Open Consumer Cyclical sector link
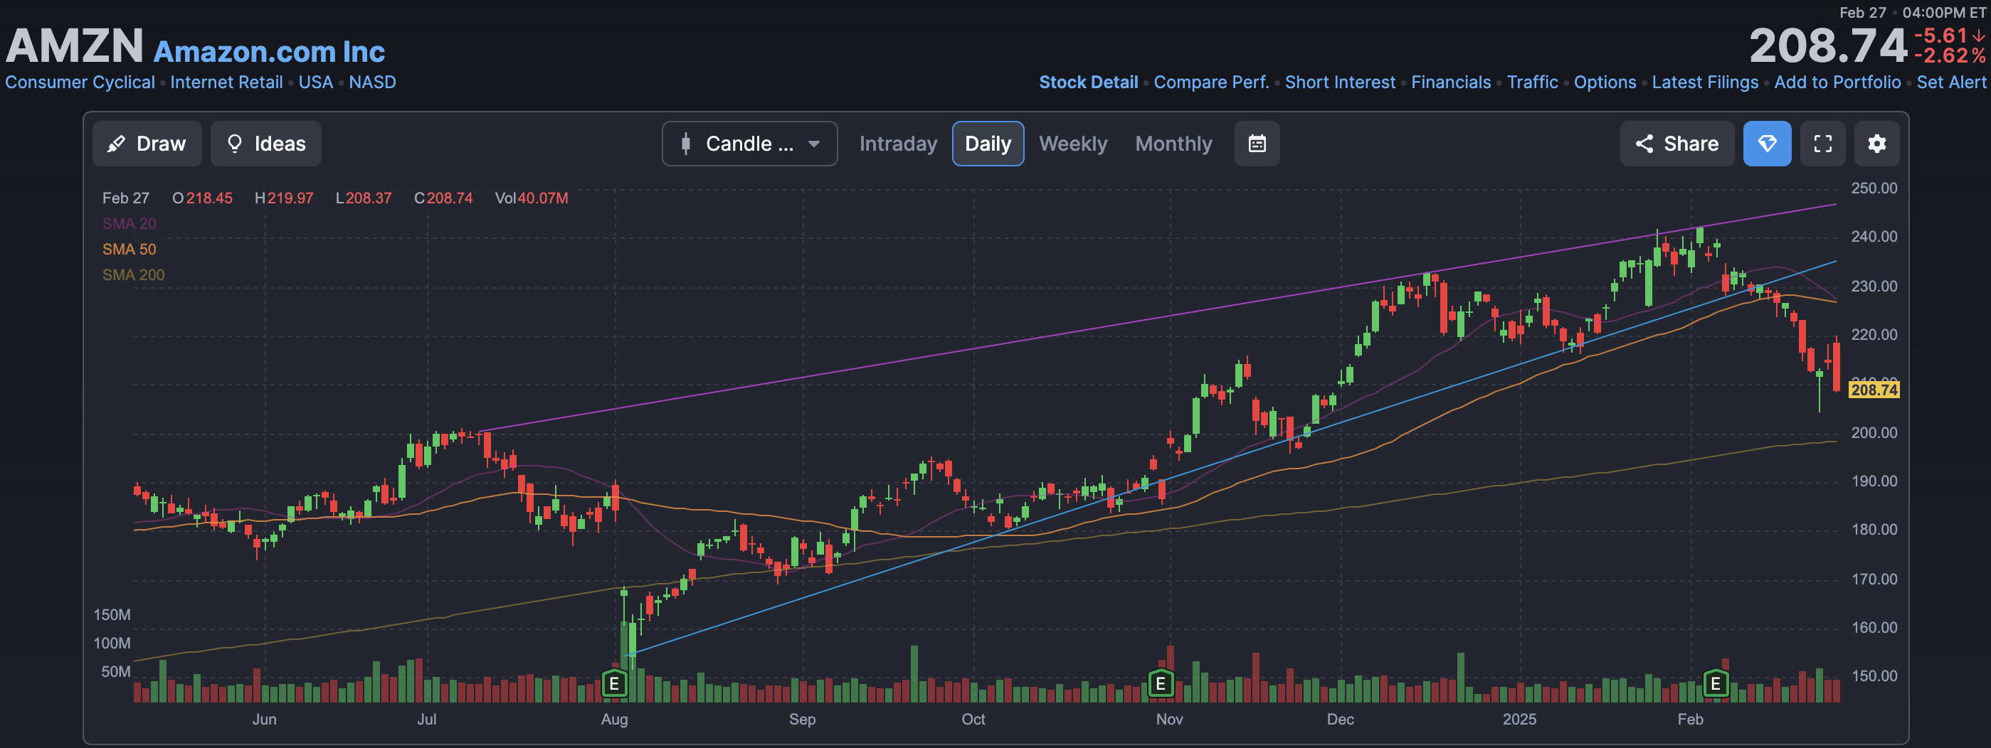 80,82
